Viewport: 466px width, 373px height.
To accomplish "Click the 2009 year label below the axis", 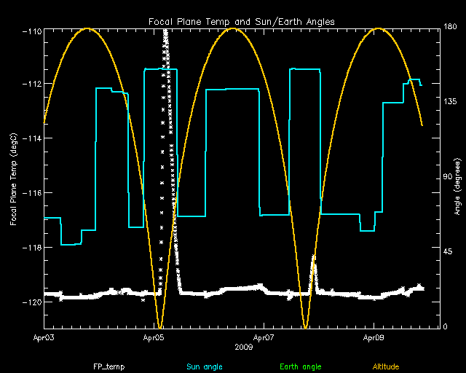I will 243,347.
